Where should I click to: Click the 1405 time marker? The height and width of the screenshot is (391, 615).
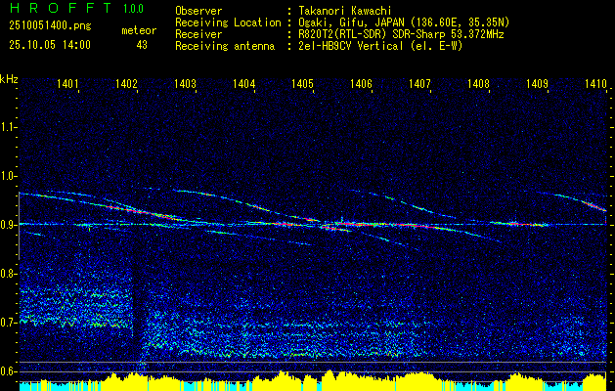click(x=302, y=83)
